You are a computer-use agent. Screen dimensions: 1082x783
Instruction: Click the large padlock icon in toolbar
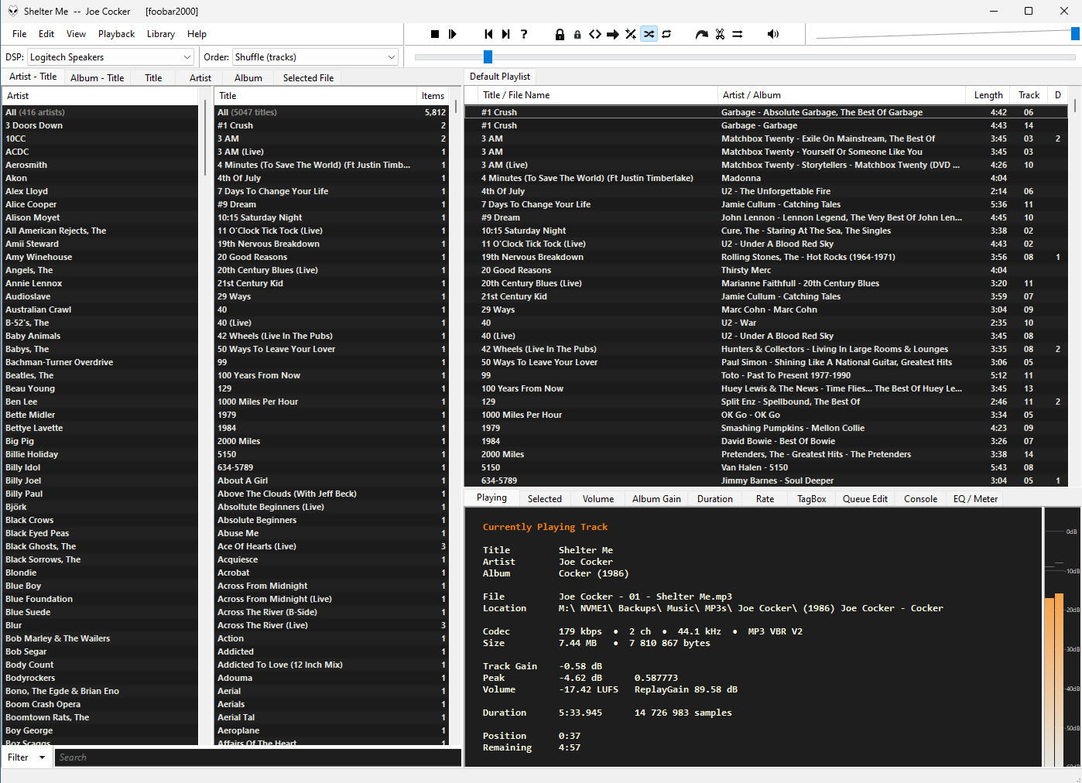560,34
